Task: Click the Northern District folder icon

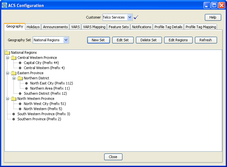Action: tap(20, 78)
